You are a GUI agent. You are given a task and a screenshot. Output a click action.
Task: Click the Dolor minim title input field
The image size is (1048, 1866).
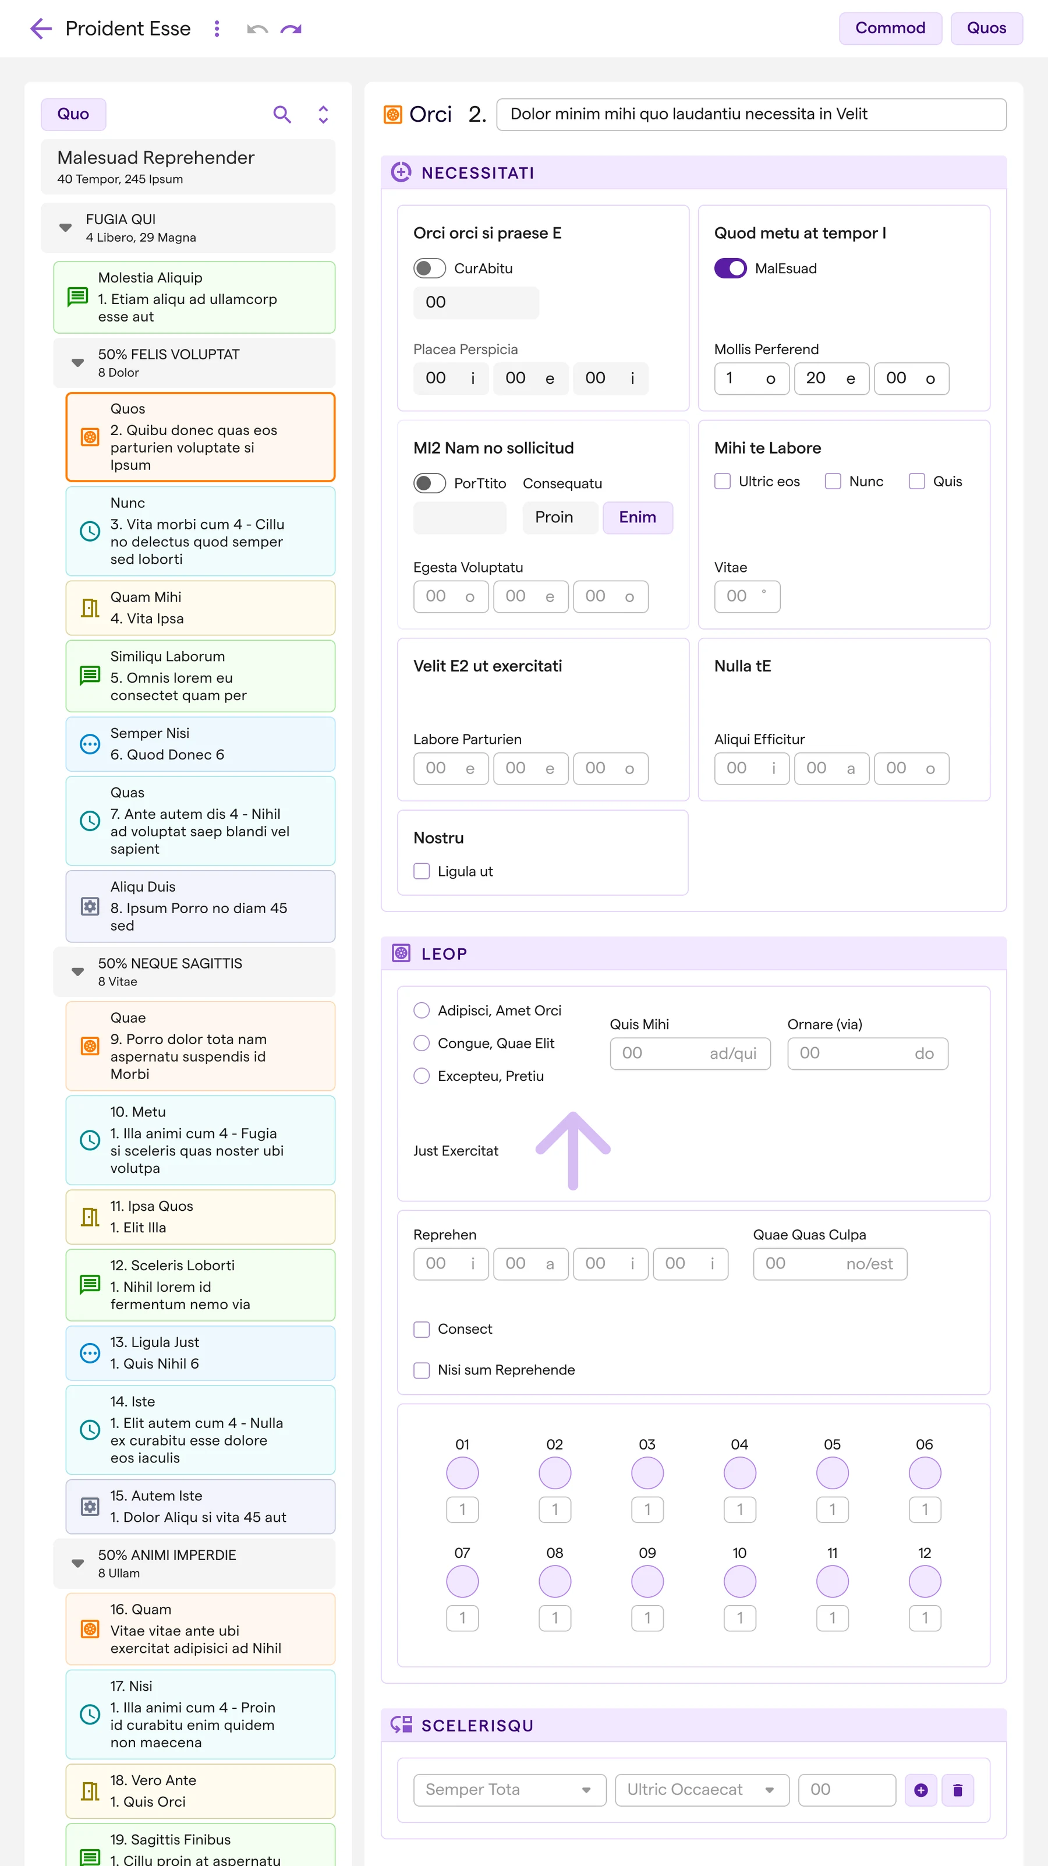(751, 115)
